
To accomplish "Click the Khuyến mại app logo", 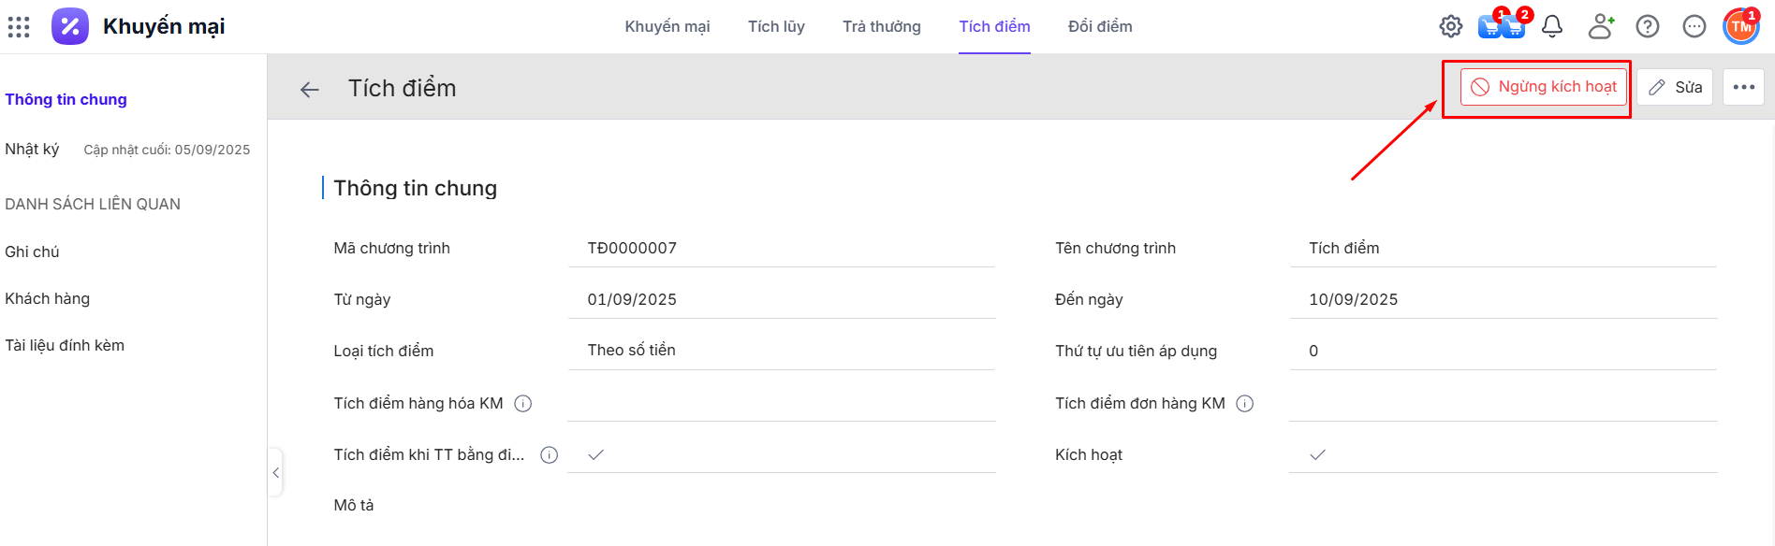I will click(70, 26).
